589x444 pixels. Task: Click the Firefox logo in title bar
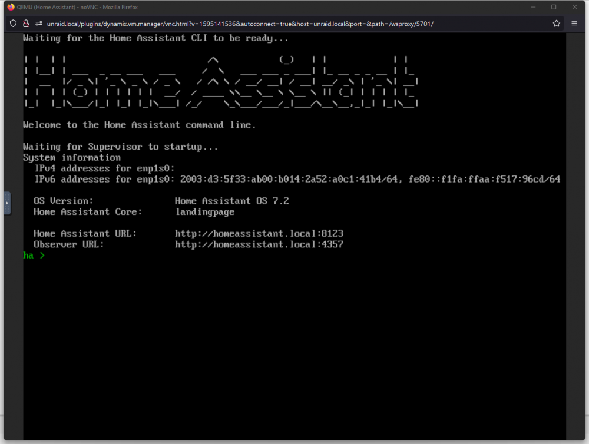(x=11, y=7)
